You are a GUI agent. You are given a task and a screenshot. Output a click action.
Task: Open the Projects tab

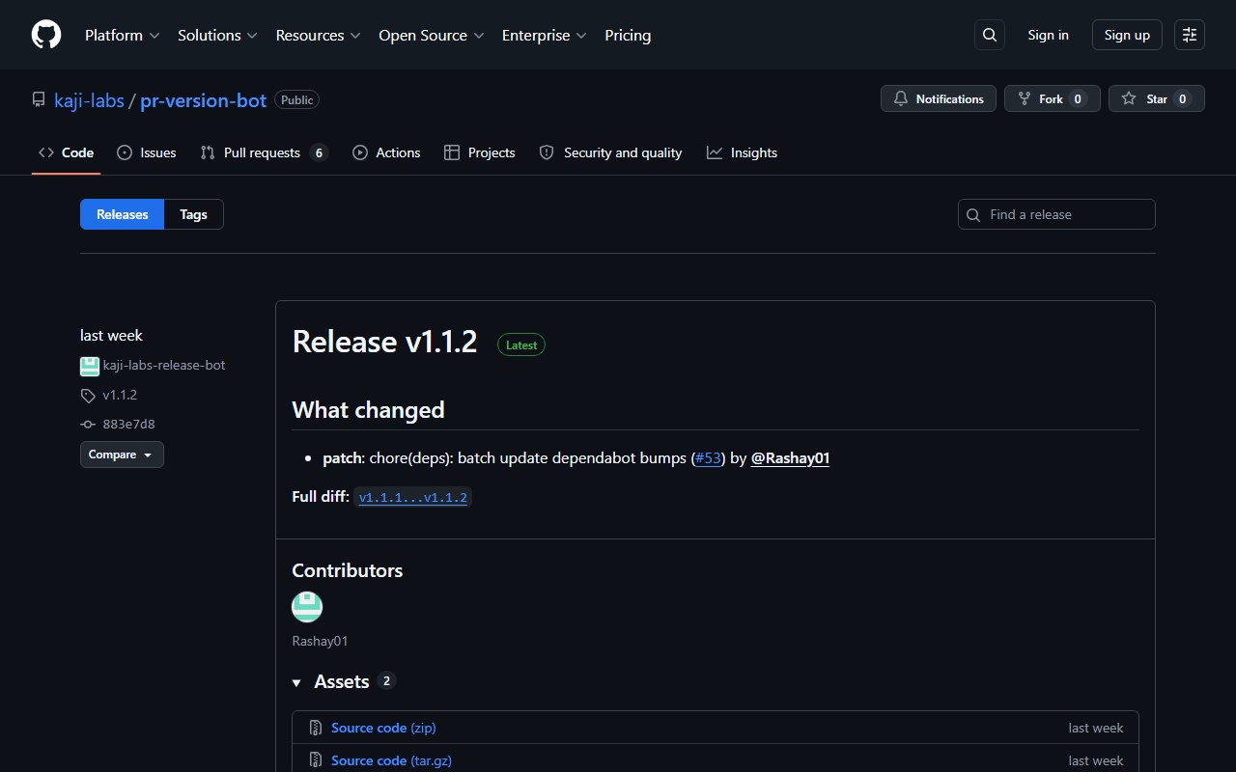tap(479, 152)
